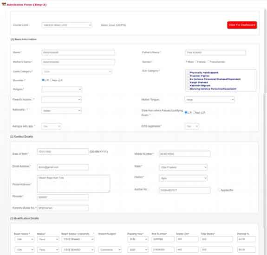Viewport: 267px width, 255px height.
Task: Click the Father's Name input field
Action: 215,52
